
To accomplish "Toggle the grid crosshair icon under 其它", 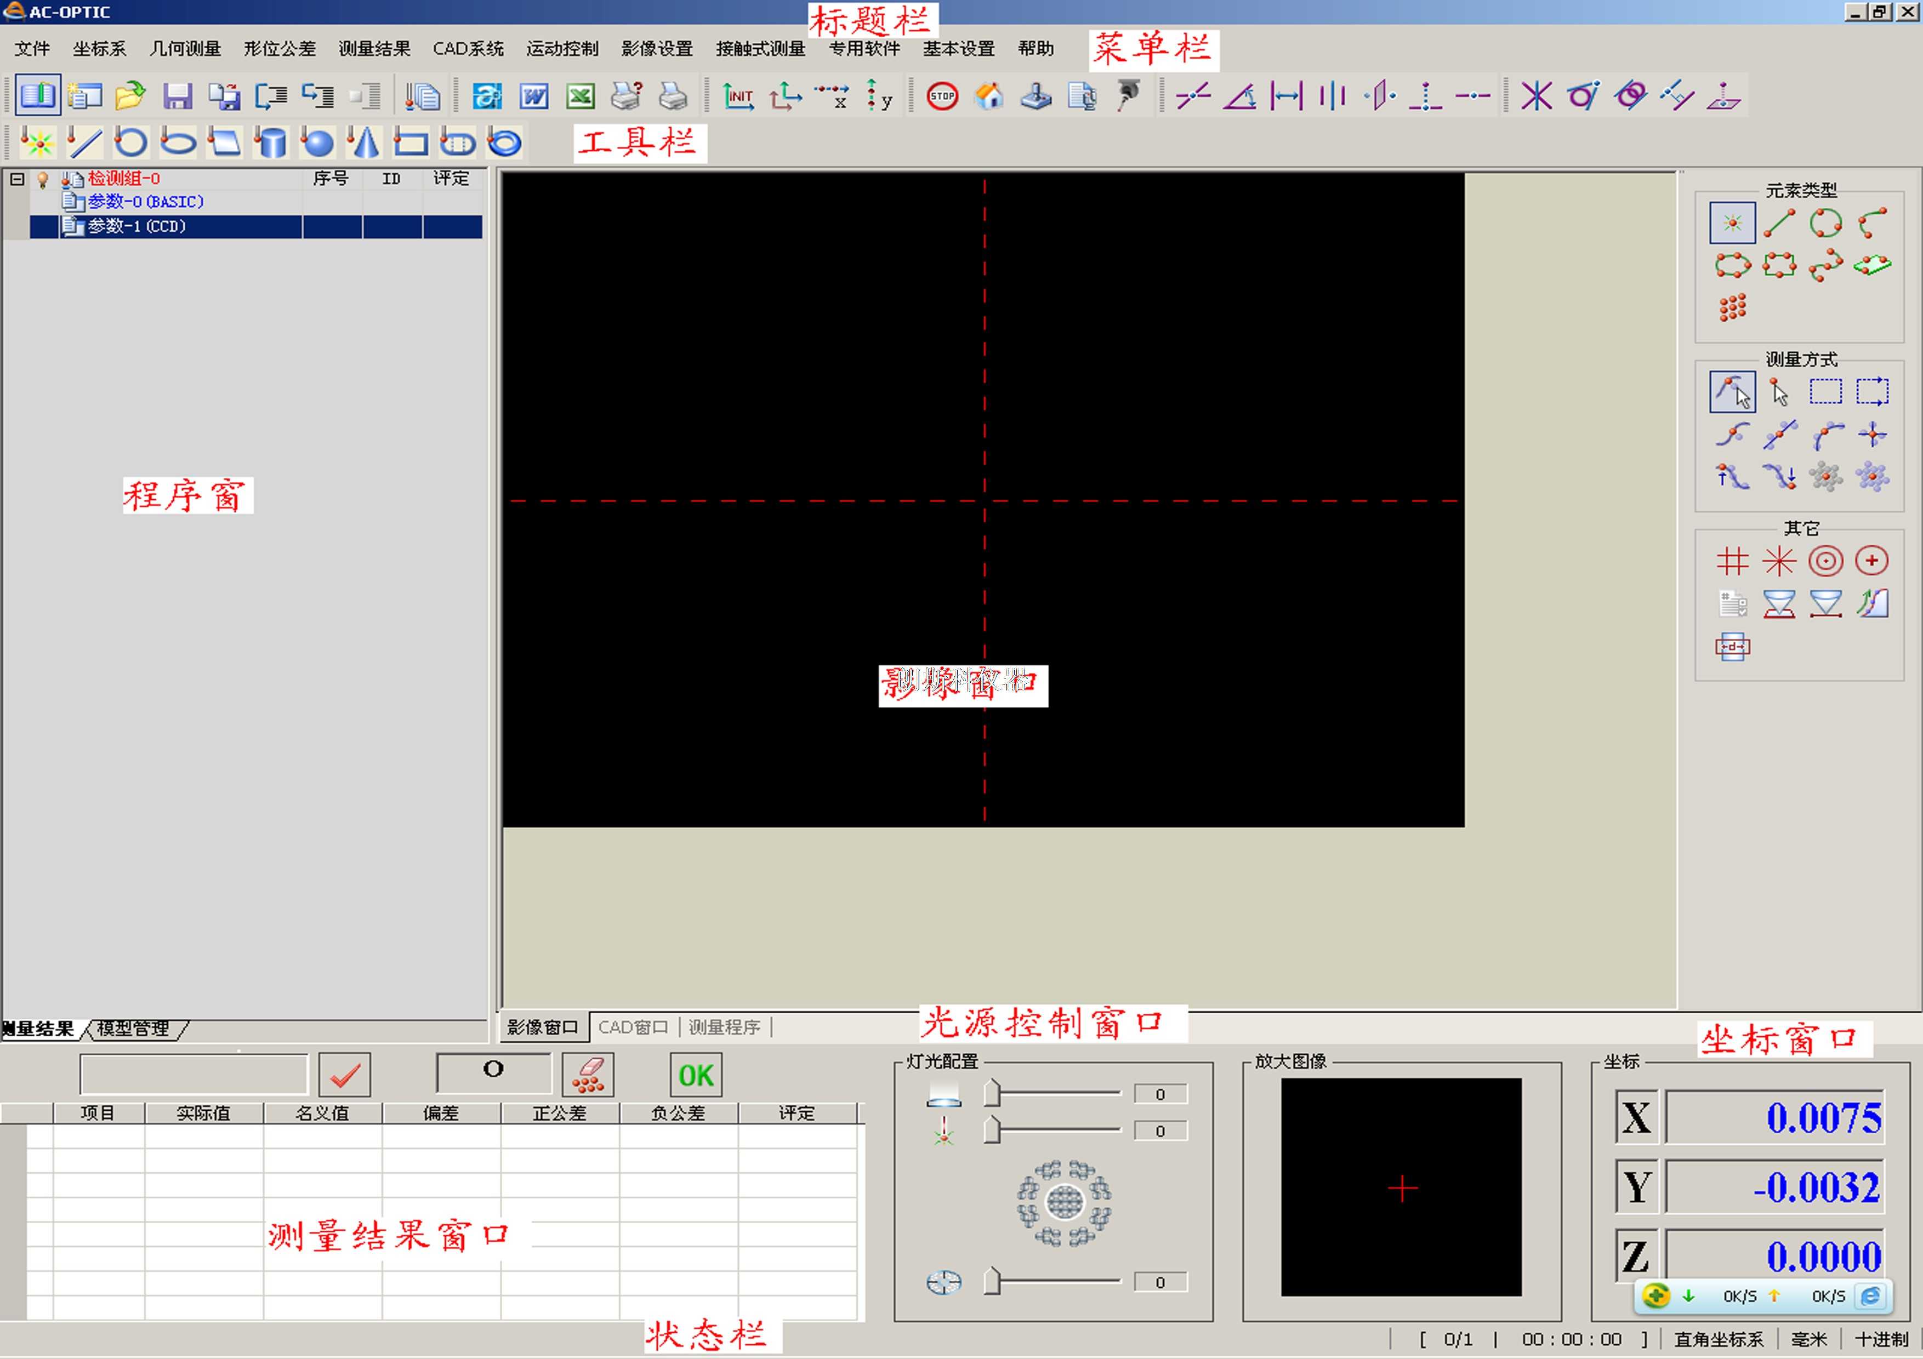I will 1732,561.
